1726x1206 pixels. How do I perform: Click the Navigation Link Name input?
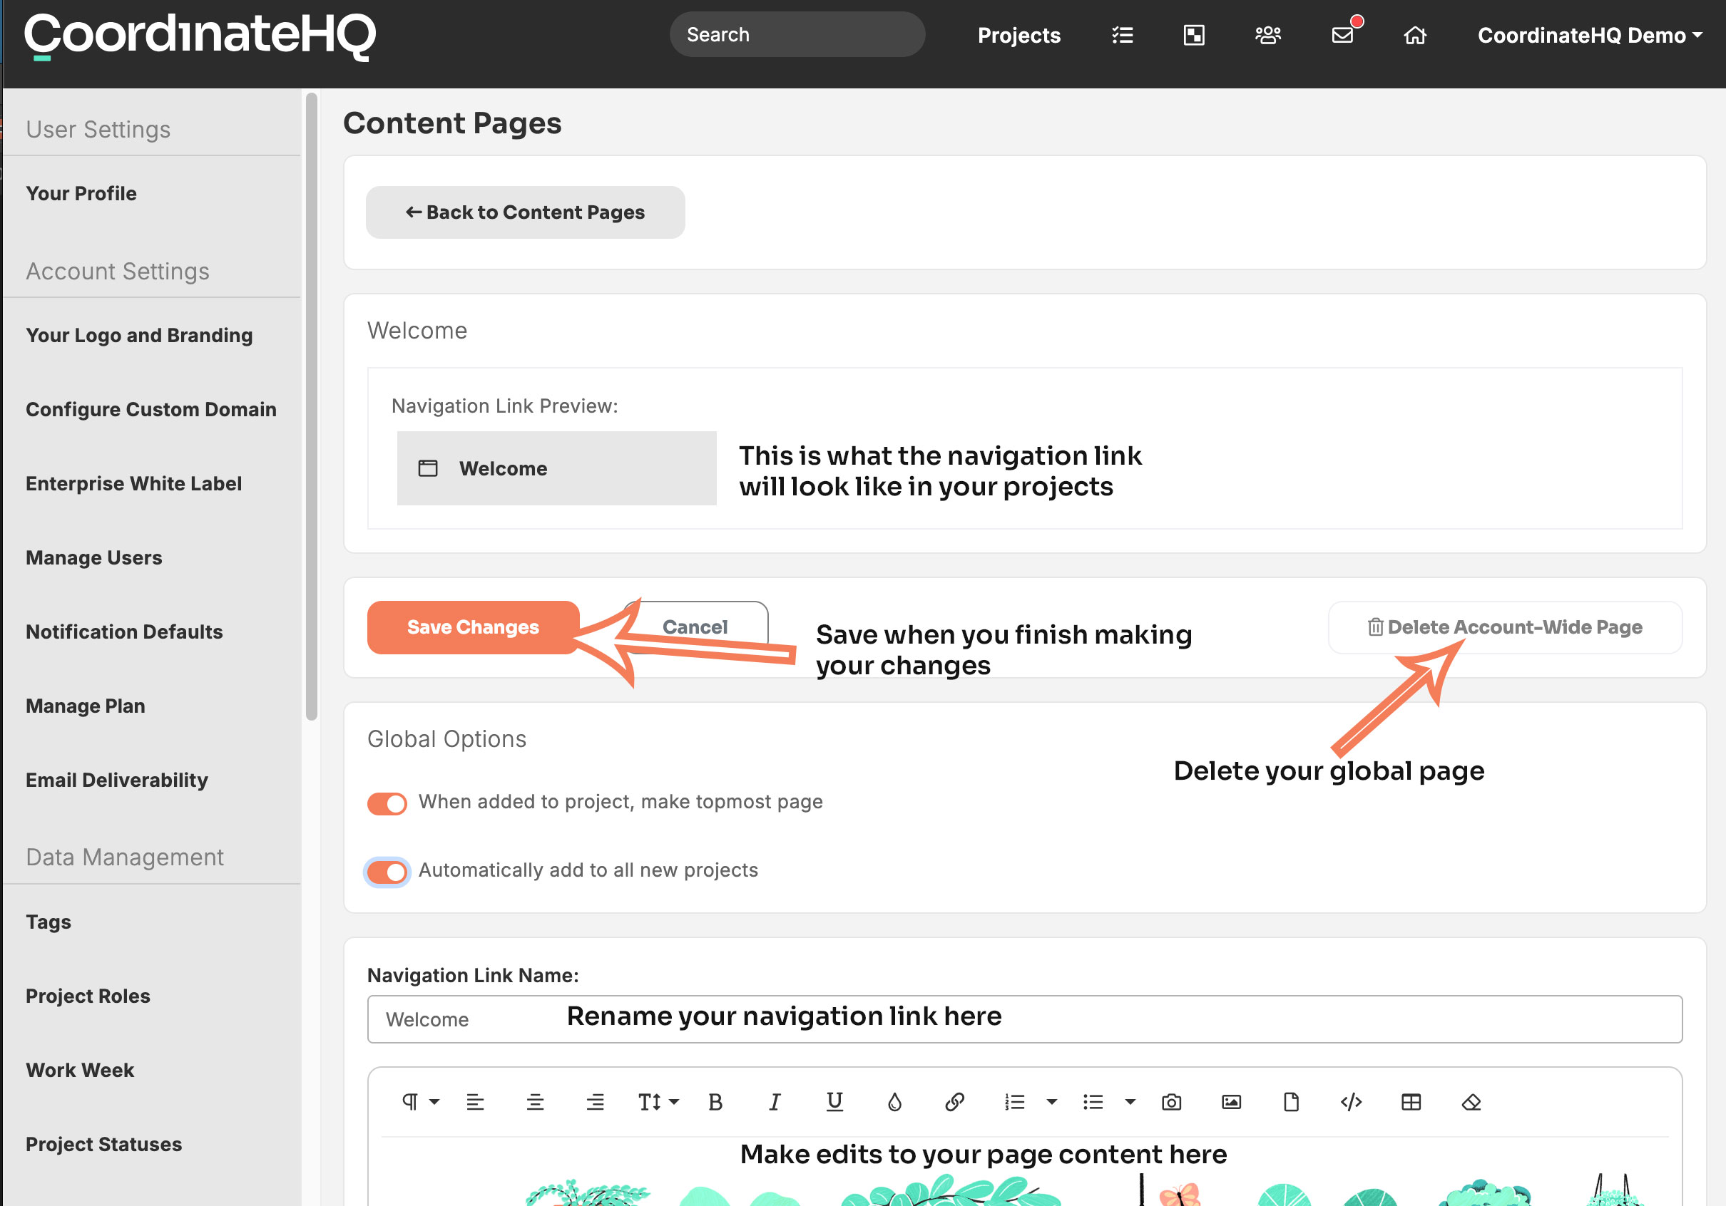(1024, 1019)
